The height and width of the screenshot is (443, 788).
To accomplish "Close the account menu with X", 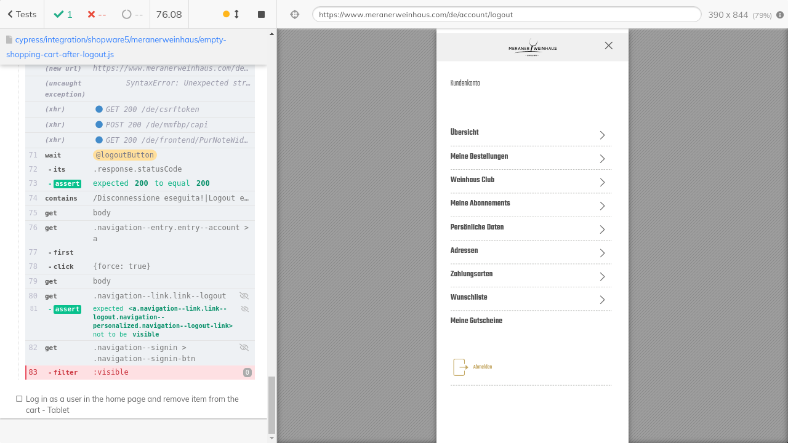I will (608, 46).
